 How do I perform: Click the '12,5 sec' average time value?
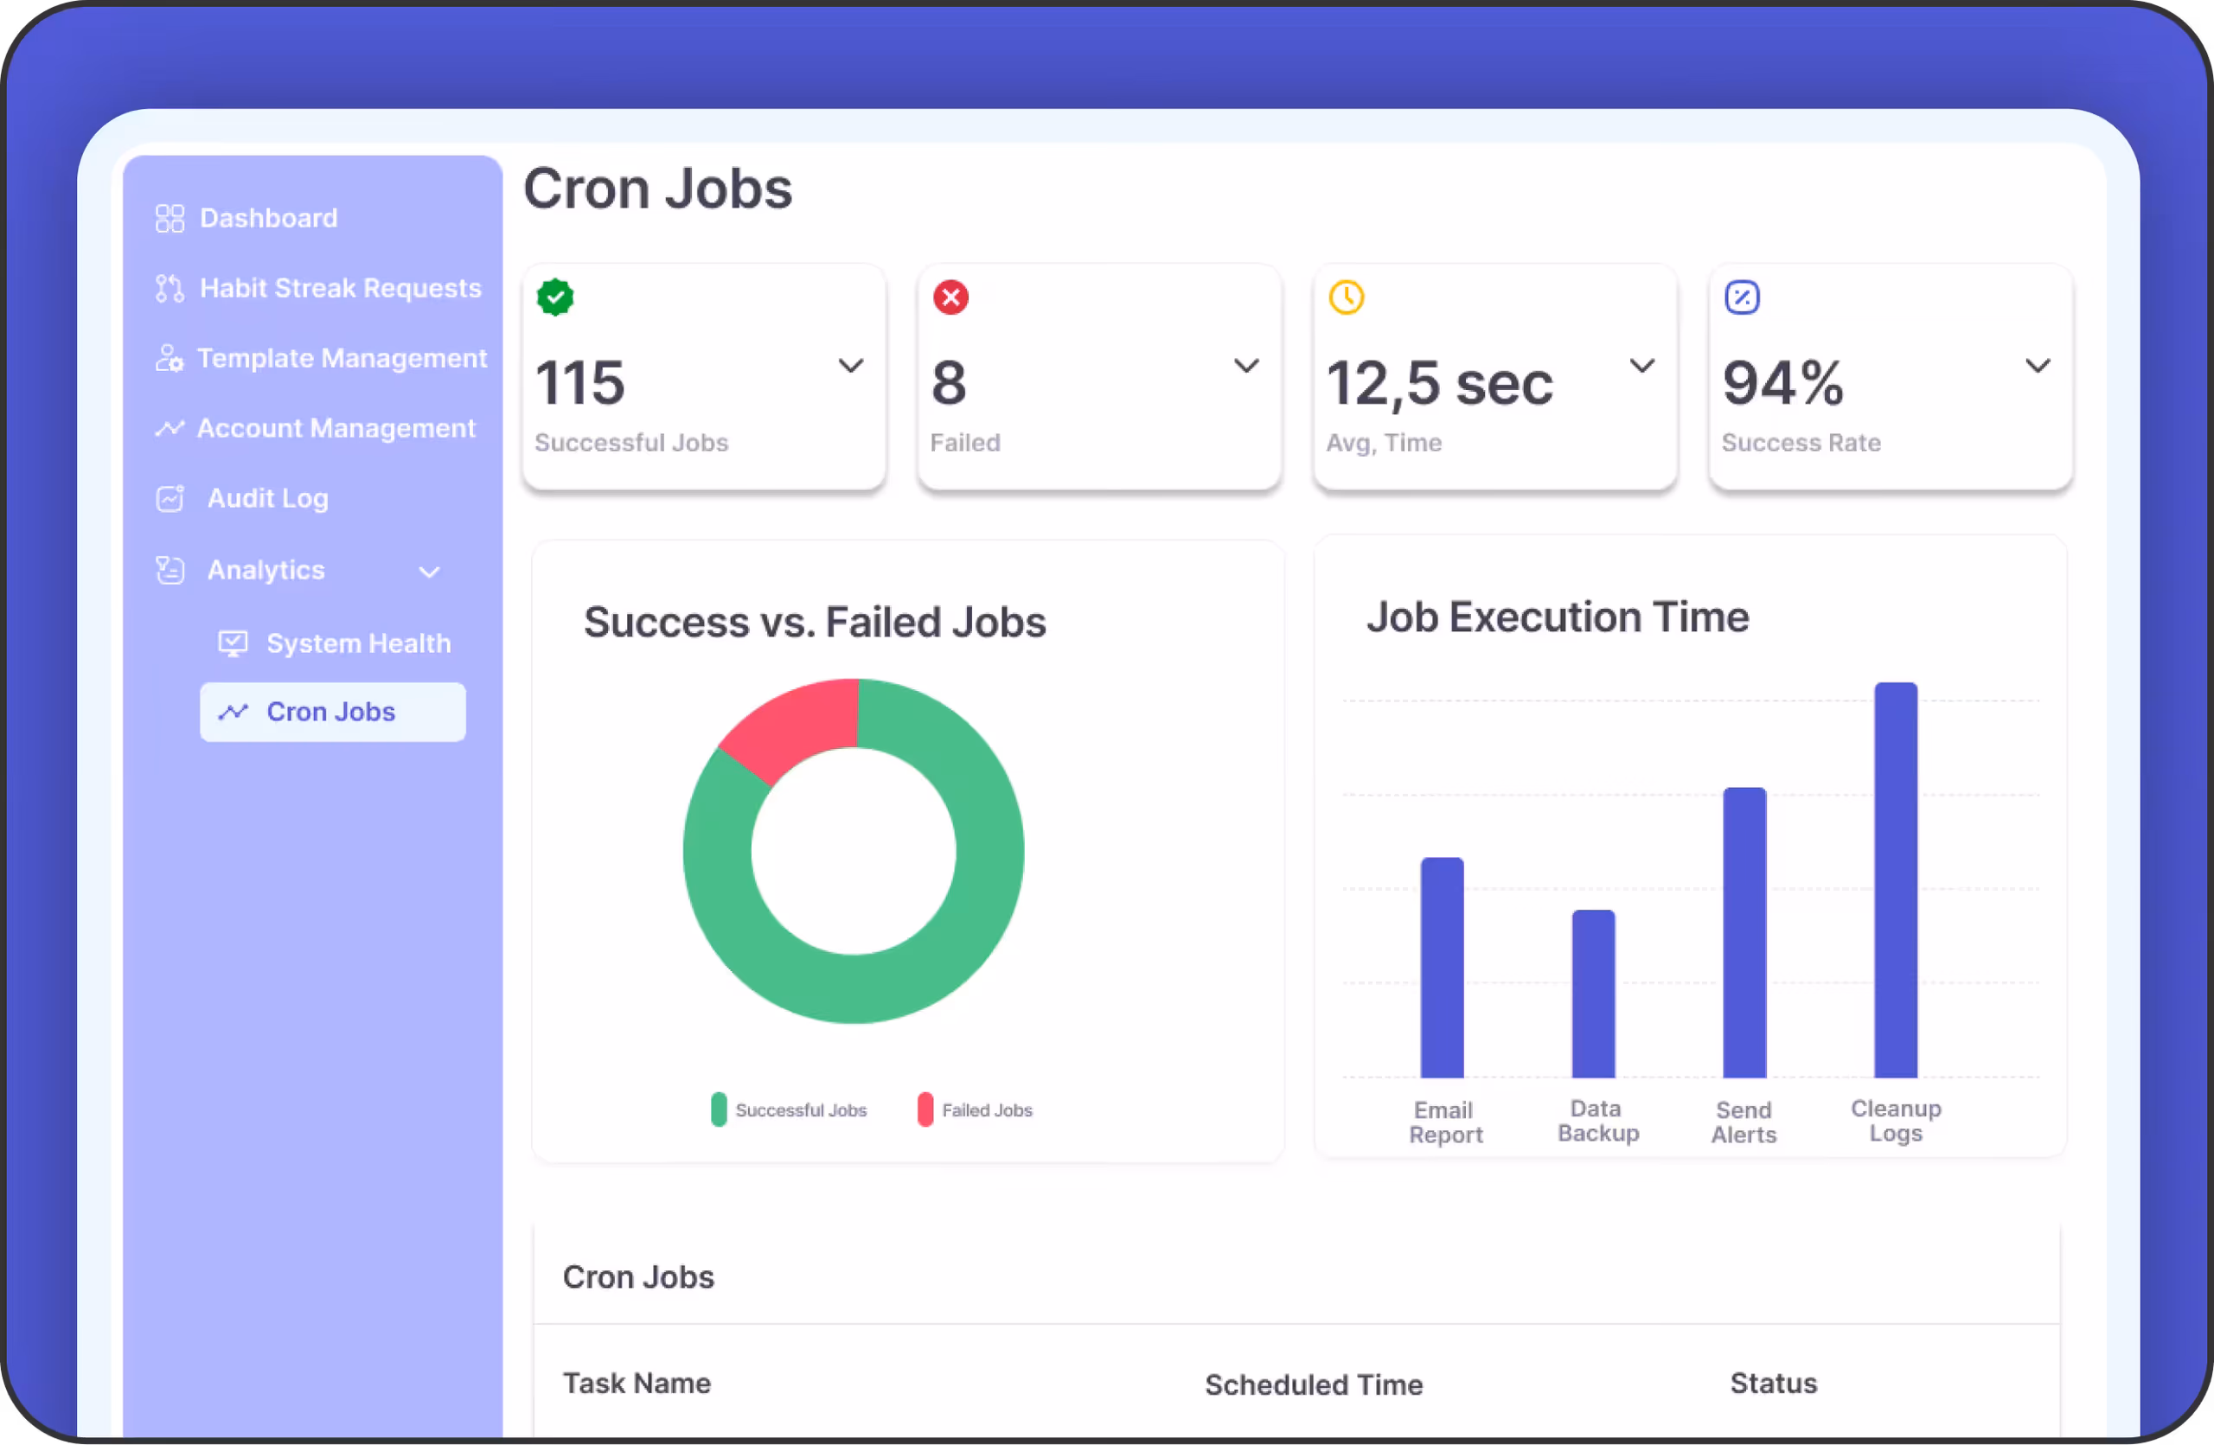[1440, 385]
